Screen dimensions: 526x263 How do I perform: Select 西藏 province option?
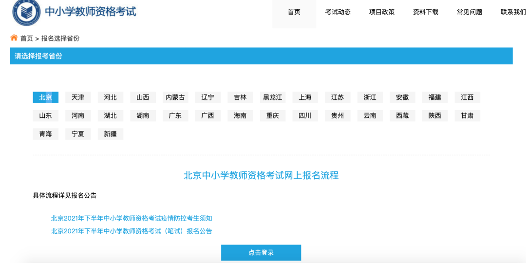pyautogui.click(x=402, y=116)
